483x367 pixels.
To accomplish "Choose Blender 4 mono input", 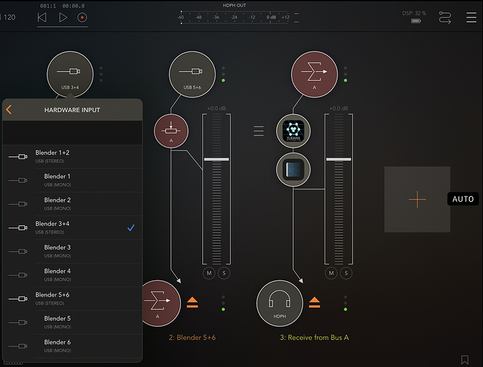I will pos(73,275).
